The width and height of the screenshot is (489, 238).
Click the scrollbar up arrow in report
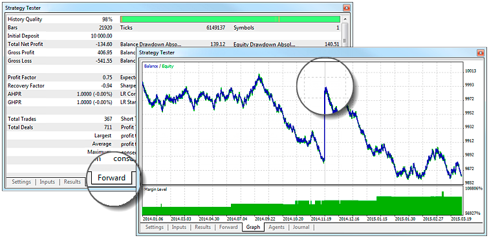pos(344,19)
